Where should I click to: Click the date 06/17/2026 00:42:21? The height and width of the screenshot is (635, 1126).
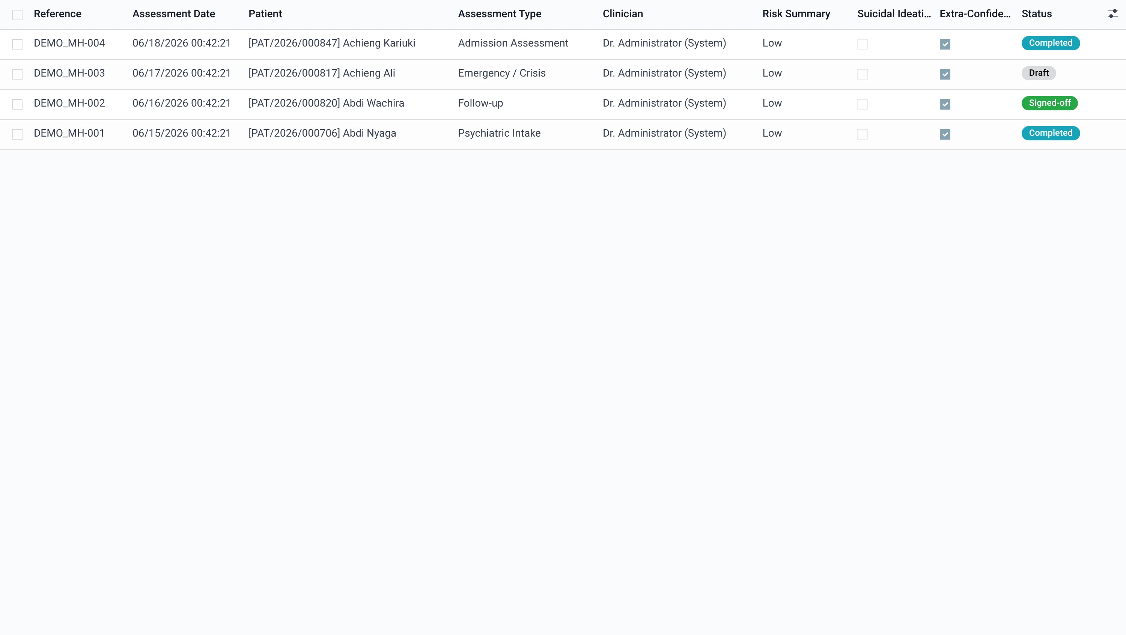181,73
